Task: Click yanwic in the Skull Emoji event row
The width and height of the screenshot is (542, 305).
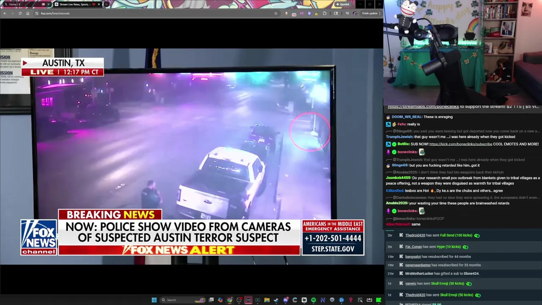Action: 411,283
